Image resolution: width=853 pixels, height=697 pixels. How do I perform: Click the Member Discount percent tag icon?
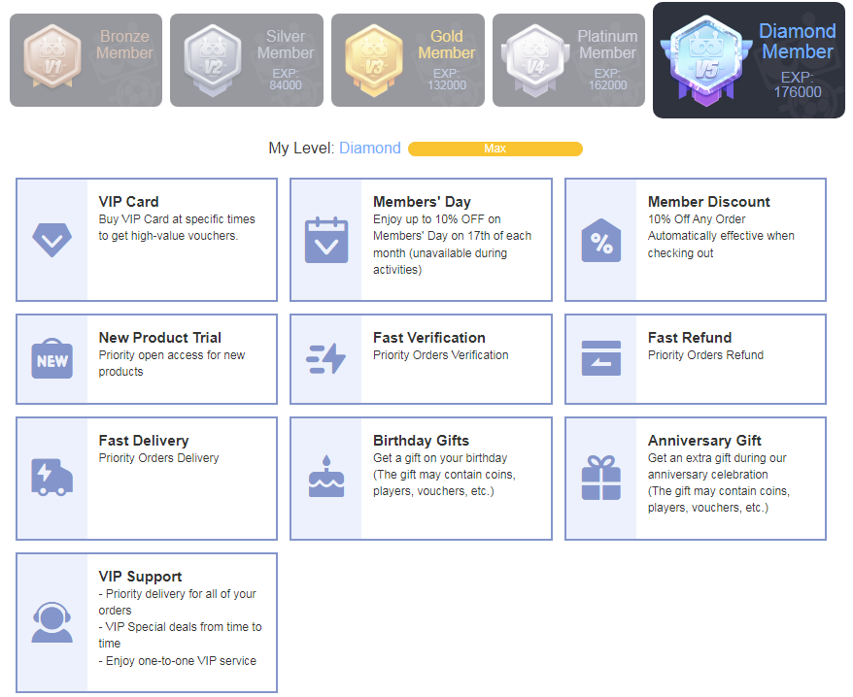[600, 240]
